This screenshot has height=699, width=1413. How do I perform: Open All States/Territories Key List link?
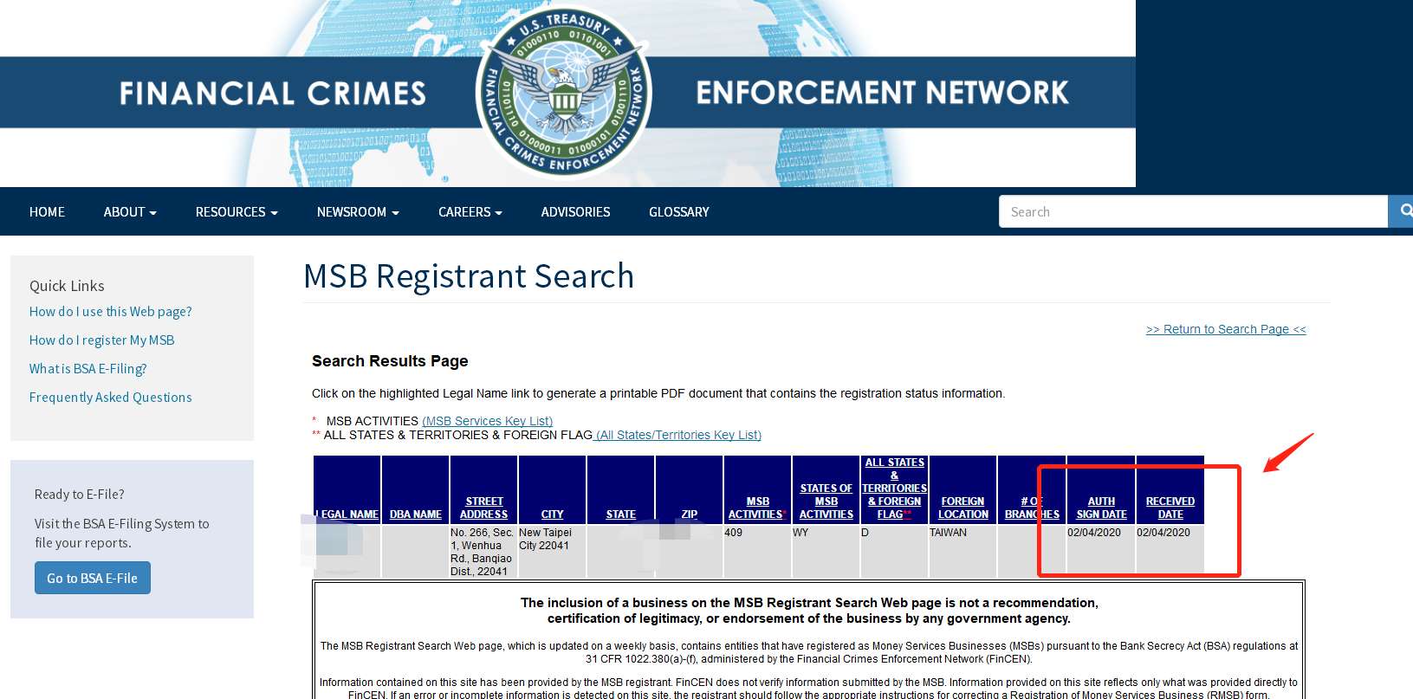(678, 435)
